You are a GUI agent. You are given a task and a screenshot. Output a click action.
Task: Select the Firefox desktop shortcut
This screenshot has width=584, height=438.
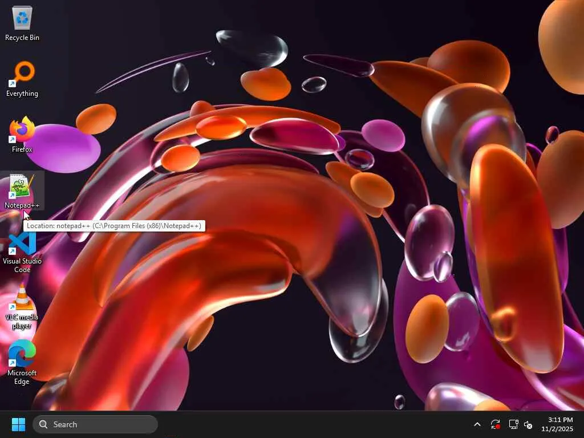tap(22, 135)
